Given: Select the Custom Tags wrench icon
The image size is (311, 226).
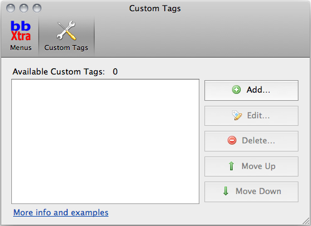Looking at the screenshot, I should (66, 31).
